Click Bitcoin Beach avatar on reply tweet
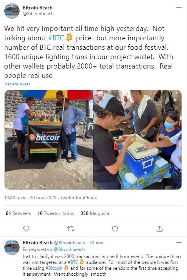The height and width of the screenshot is (280, 187). click(12, 247)
